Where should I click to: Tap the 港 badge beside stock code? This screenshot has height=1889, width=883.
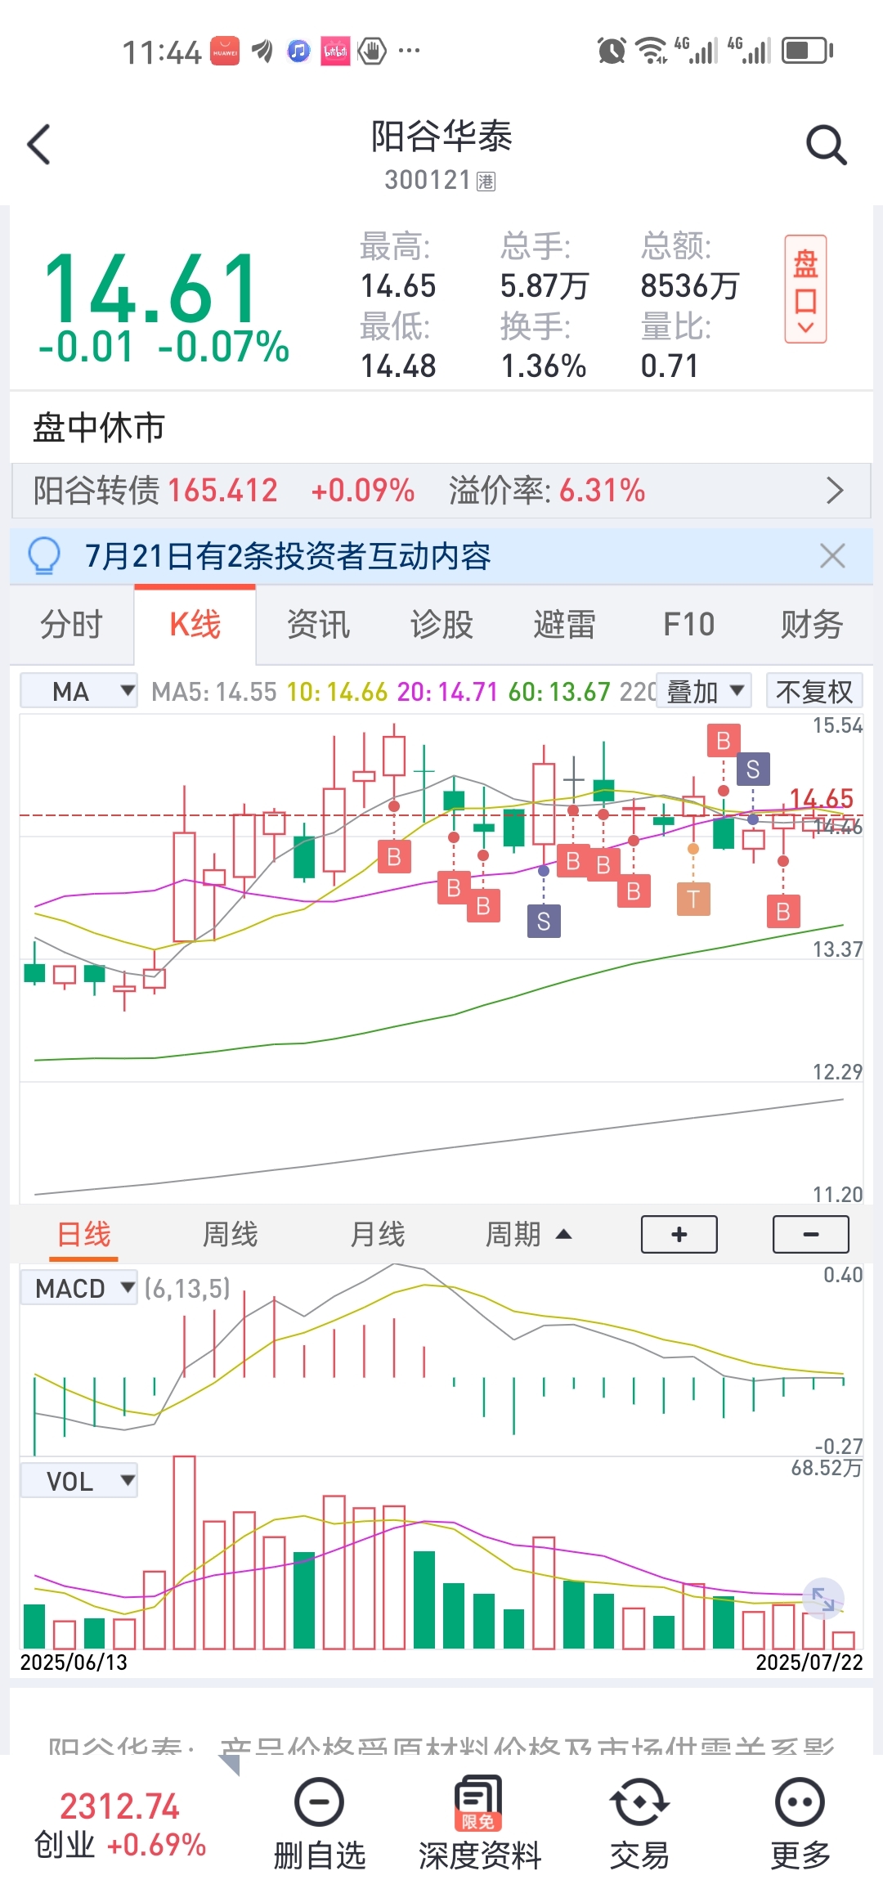486,181
